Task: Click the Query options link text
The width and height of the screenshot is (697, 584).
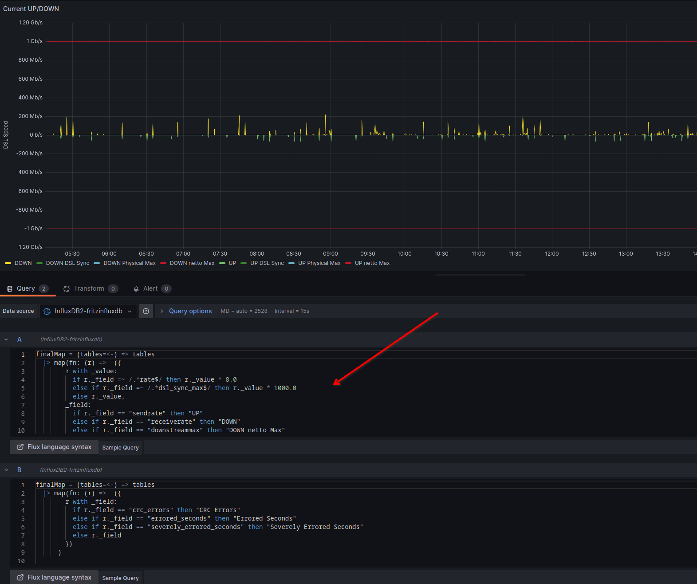Action: pos(190,311)
